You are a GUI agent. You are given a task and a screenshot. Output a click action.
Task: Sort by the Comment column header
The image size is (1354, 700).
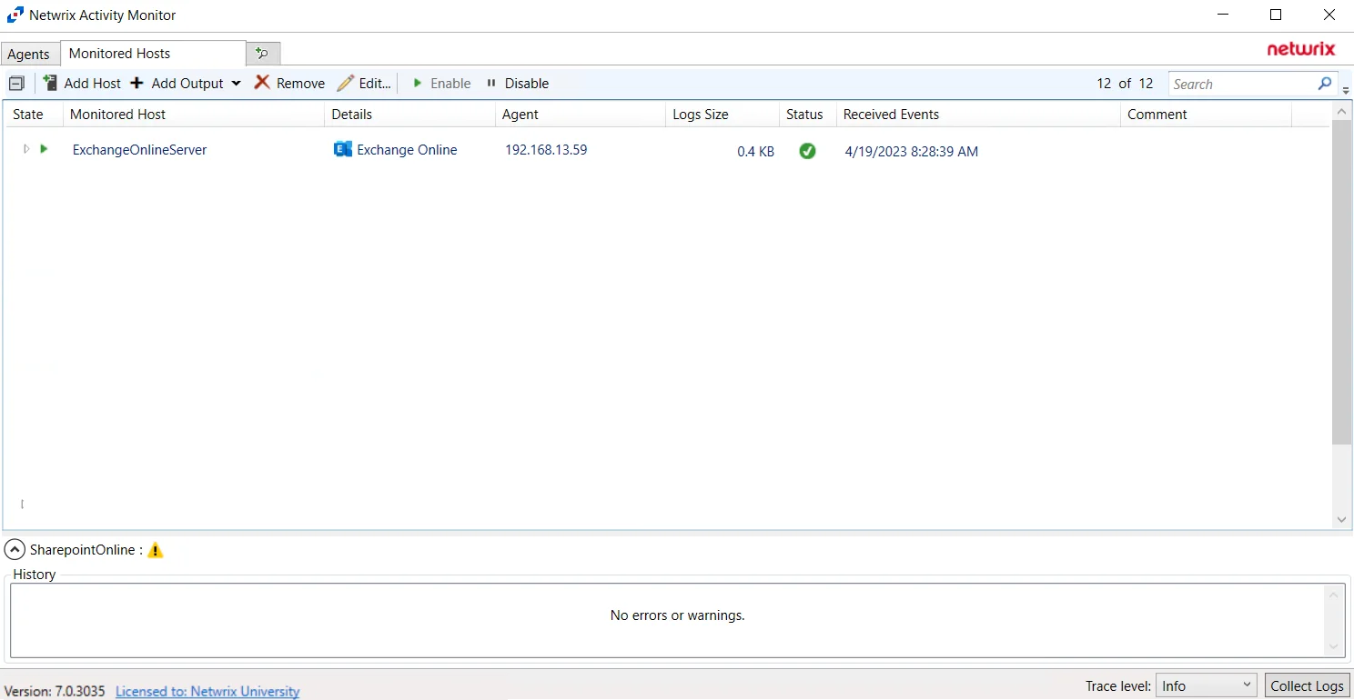1206,115
